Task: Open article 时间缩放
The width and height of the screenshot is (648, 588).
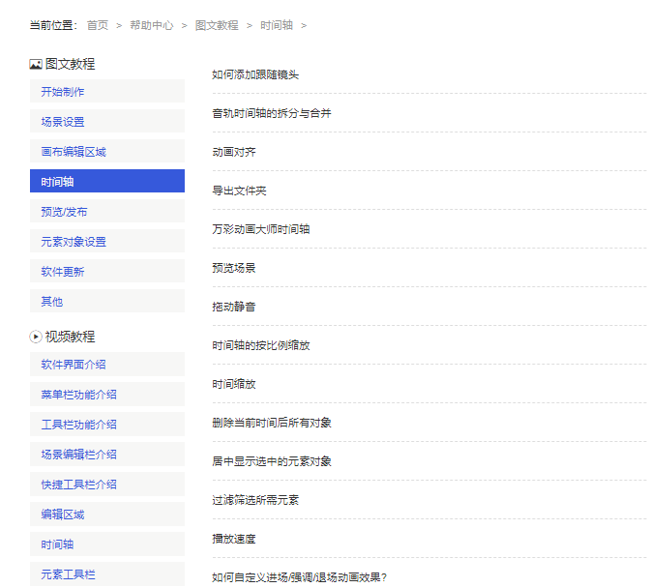Action: (234, 384)
